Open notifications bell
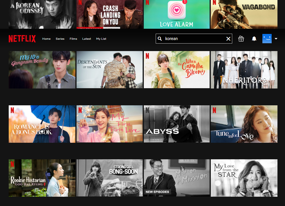 click(x=254, y=39)
